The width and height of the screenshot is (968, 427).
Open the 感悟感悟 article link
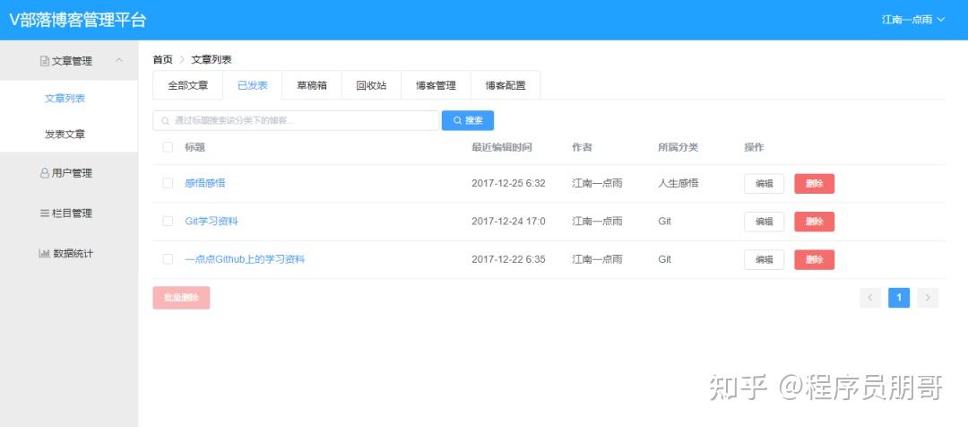click(x=205, y=183)
